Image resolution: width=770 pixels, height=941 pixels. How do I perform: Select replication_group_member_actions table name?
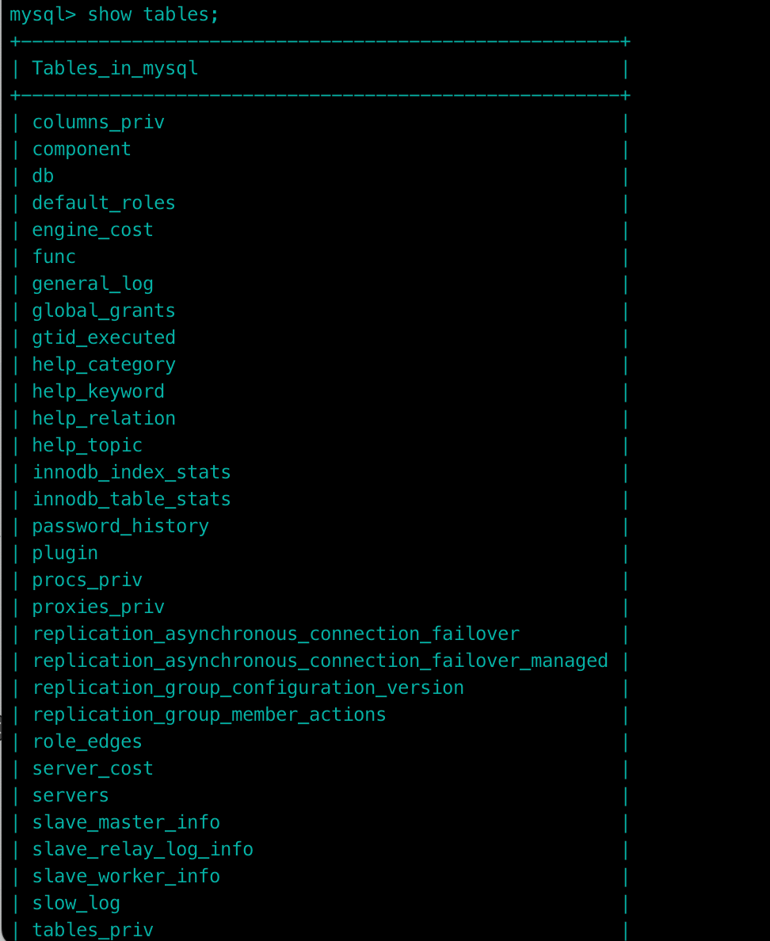click(x=209, y=714)
